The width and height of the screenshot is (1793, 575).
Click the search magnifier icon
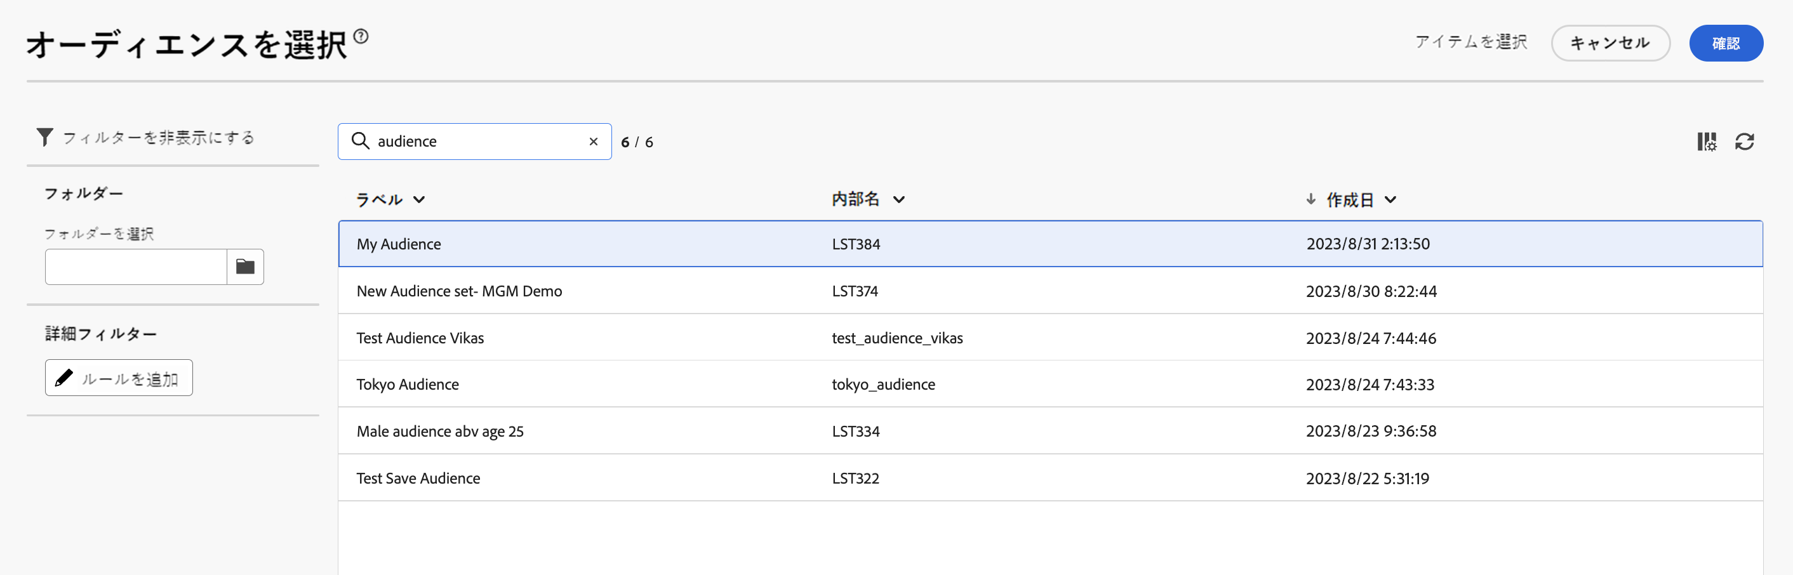point(360,142)
